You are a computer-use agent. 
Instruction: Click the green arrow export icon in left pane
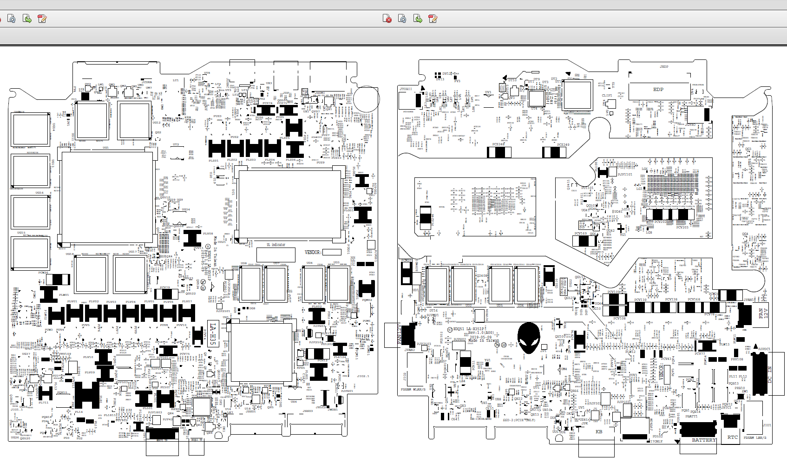point(27,19)
